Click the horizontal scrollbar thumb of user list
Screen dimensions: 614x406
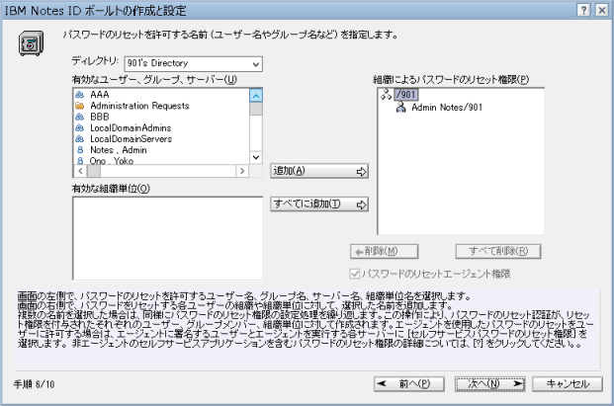[94, 171]
